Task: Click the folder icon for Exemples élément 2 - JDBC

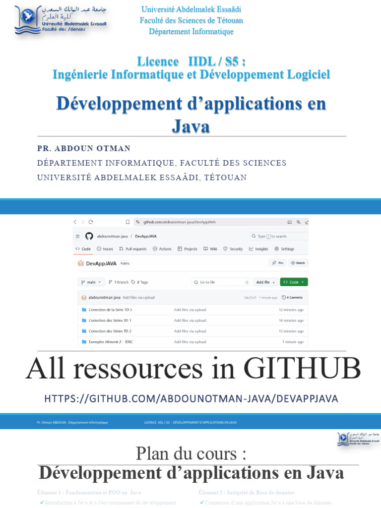Action: tap(84, 342)
